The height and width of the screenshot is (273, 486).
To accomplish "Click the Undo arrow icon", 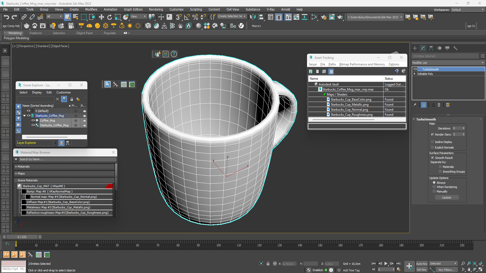I will pyautogui.click(x=6, y=17).
